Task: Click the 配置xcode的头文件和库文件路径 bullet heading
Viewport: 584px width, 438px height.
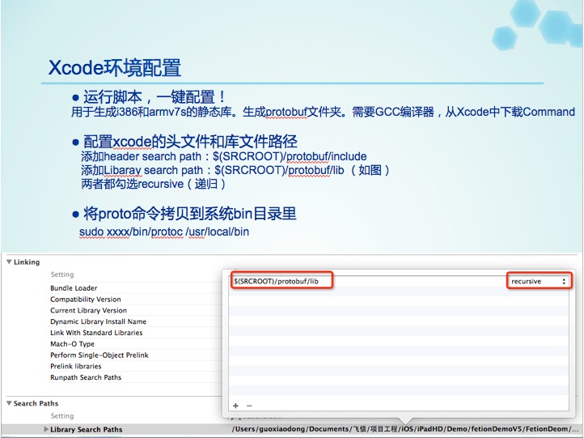Action: click(x=190, y=142)
